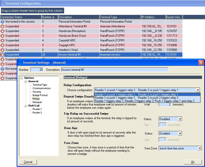
Task: Select Badge Format in options tree
Action: (x=40, y=95)
